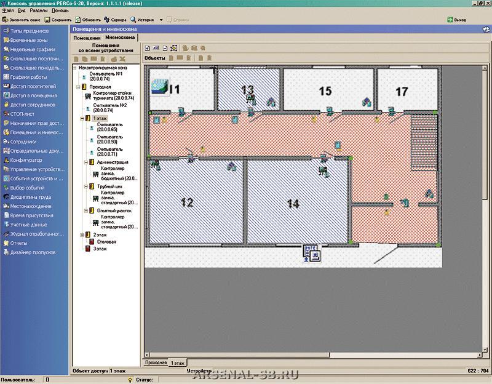This screenshot has width=492, height=384.
Task: Switch to the Проходная bottom tab
Action: click(x=156, y=362)
